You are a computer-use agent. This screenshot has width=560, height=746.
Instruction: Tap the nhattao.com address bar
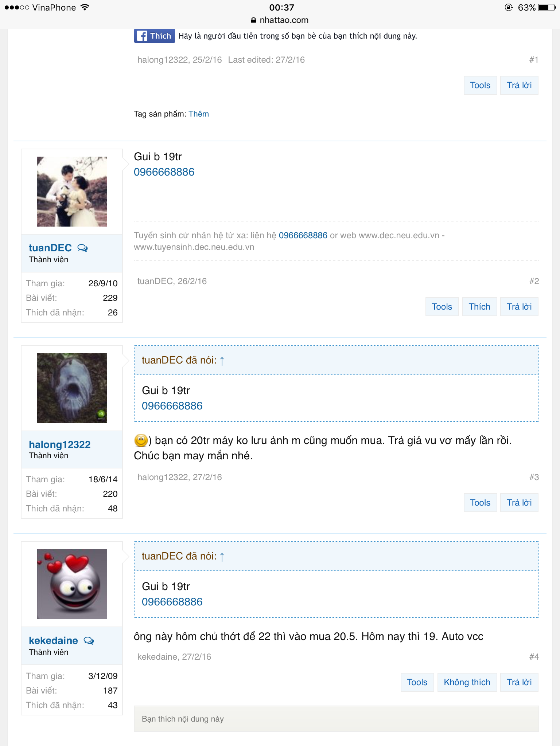[280, 20]
